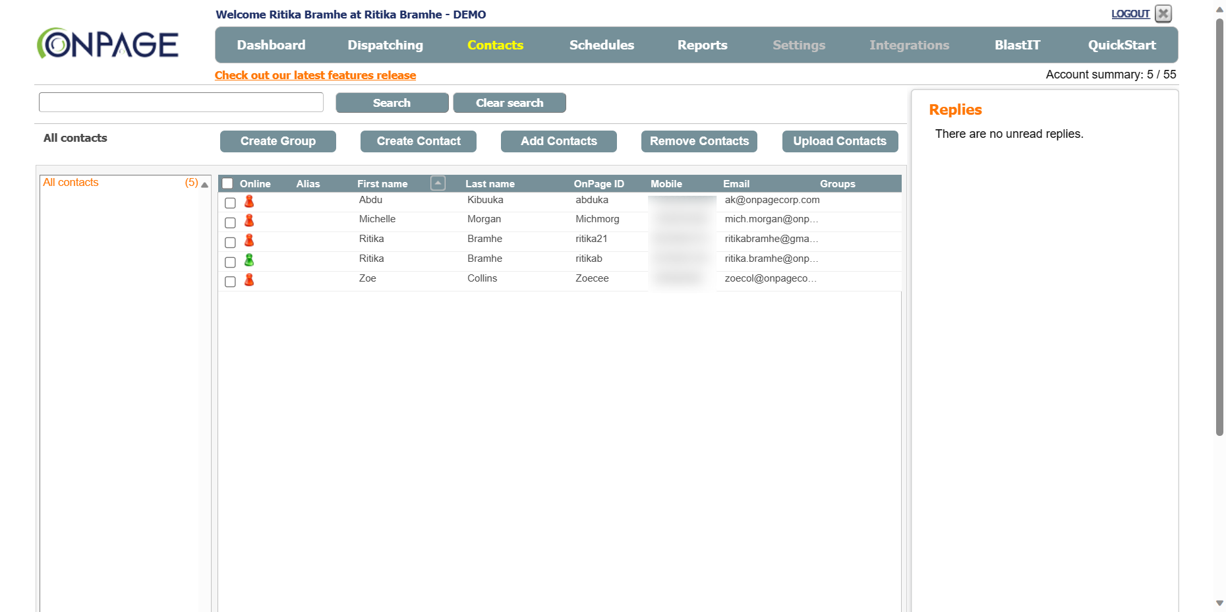
Task: Click Michelle Morgan's red status icon
Action: (249, 221)
